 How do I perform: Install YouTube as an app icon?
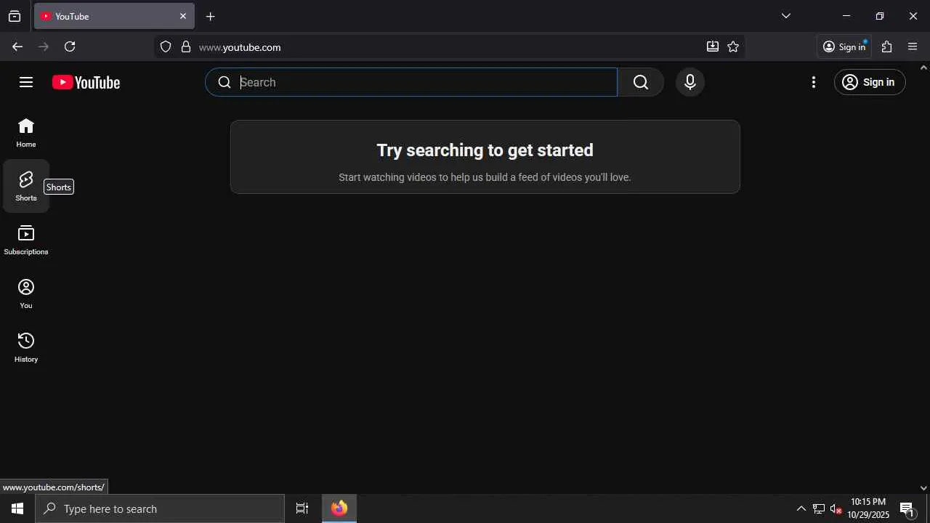713,46
